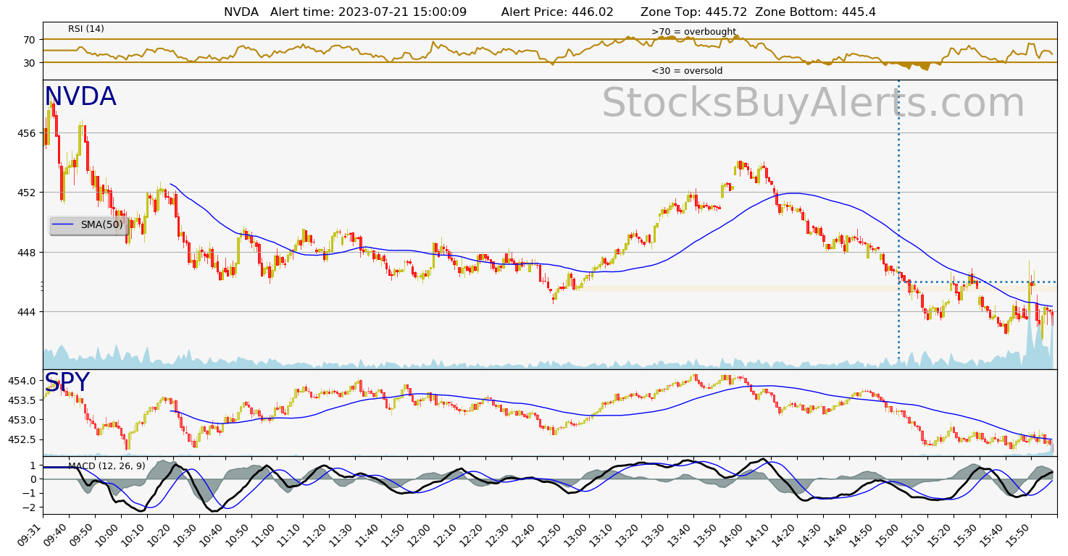Click the 12:50 time axis label
The image size is (1068, 556).
(551, 534)
